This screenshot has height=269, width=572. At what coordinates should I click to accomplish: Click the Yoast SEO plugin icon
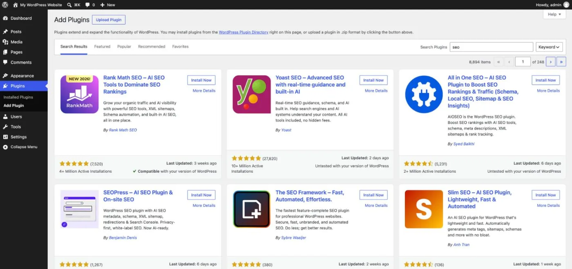[x=252, y=94]
